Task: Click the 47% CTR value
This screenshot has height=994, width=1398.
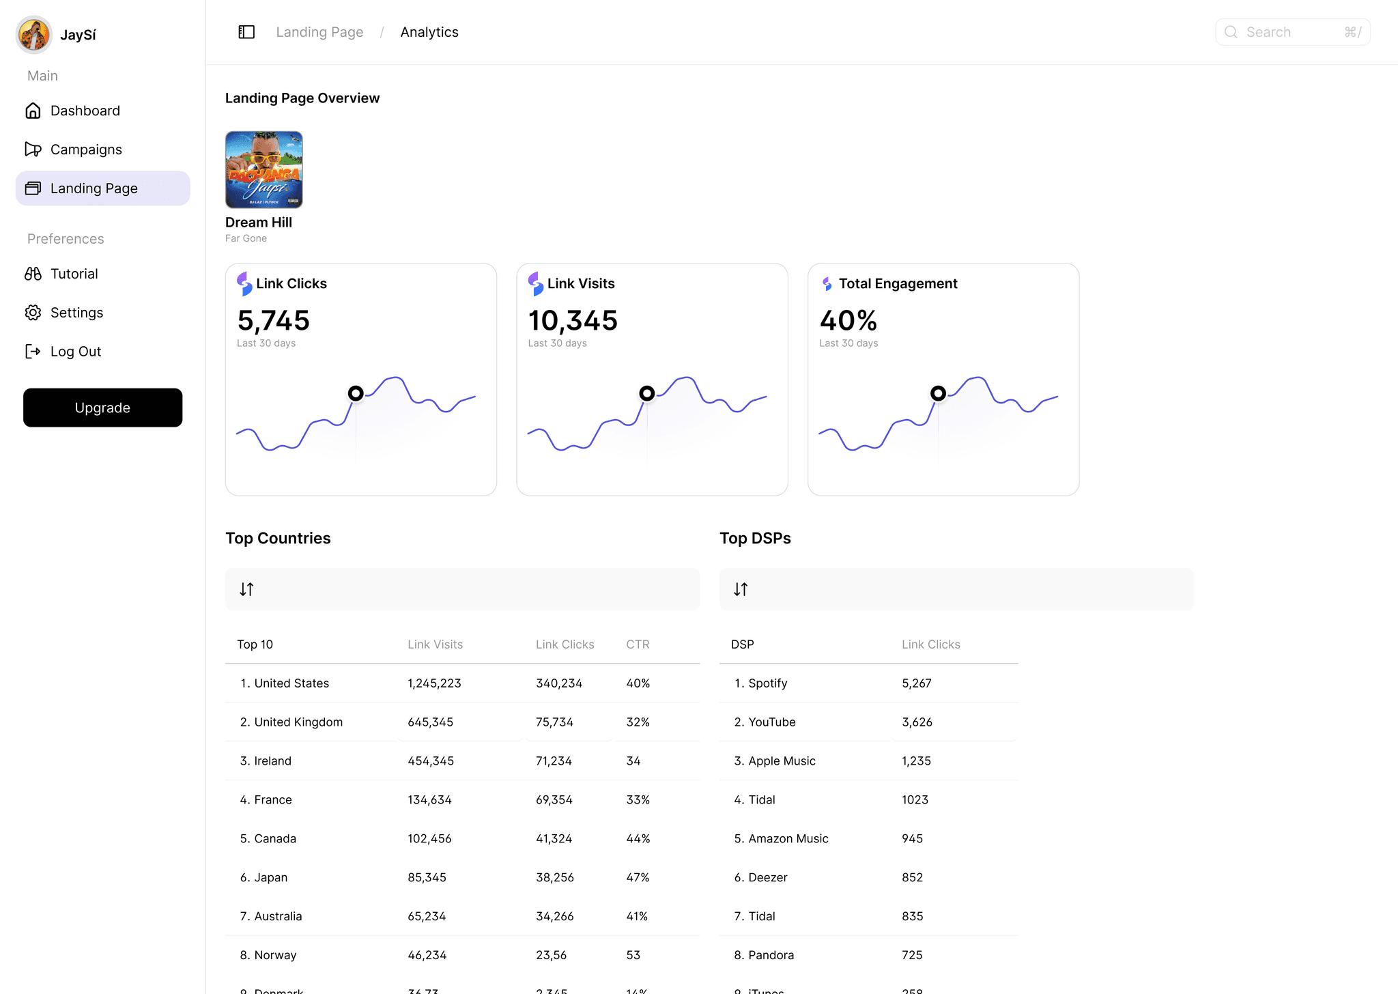Action: 638,878
